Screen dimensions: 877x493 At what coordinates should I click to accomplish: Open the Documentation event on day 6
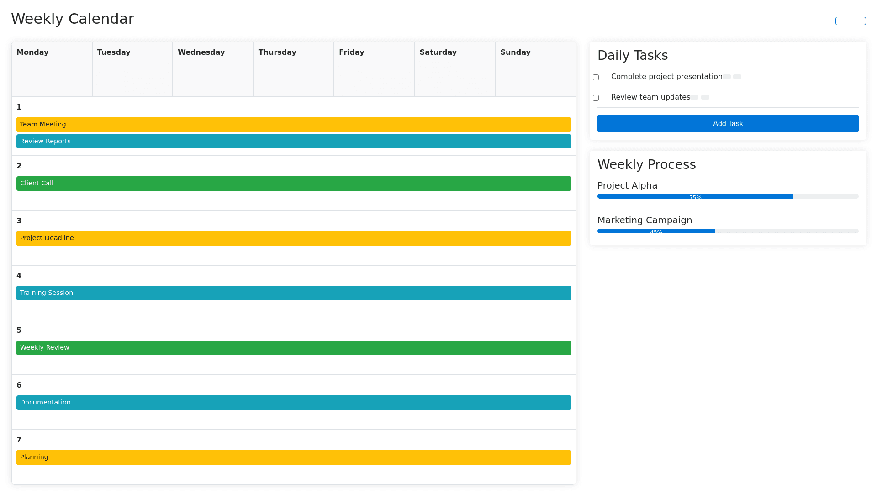(293, 403)
